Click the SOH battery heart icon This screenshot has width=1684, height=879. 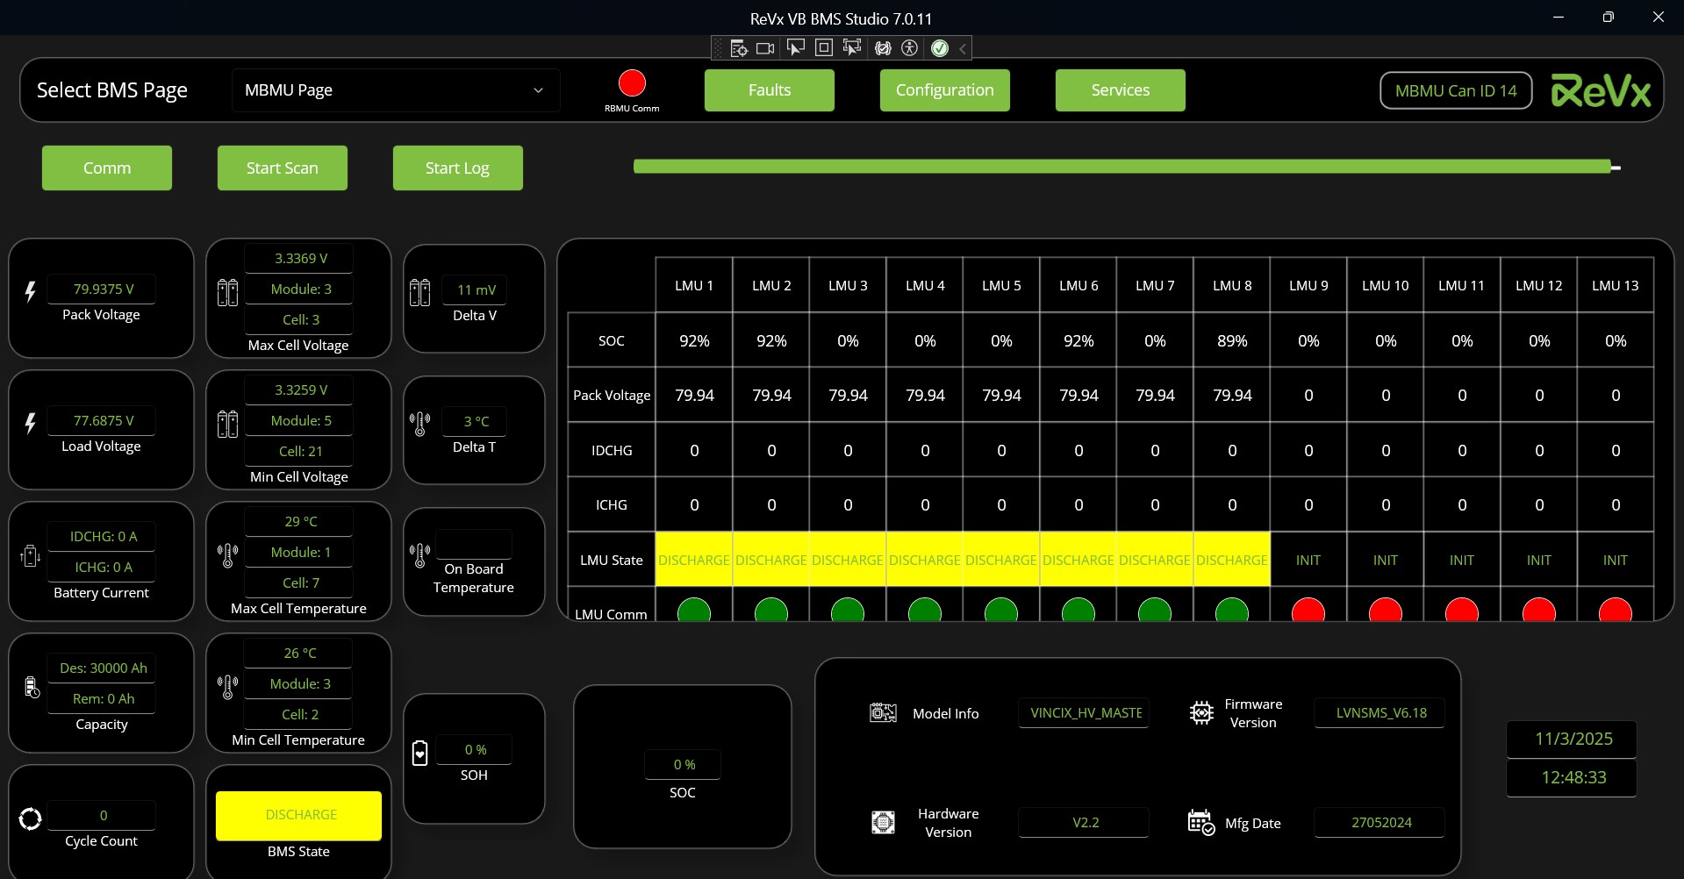419,753
